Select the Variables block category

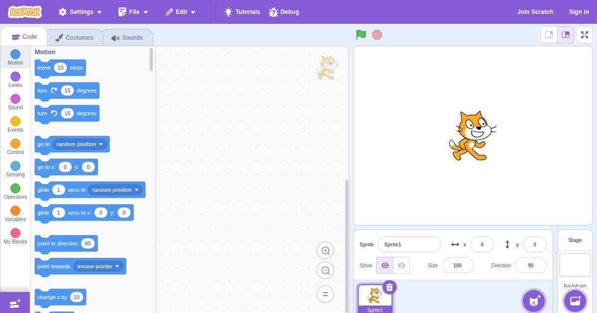[15, 214]
